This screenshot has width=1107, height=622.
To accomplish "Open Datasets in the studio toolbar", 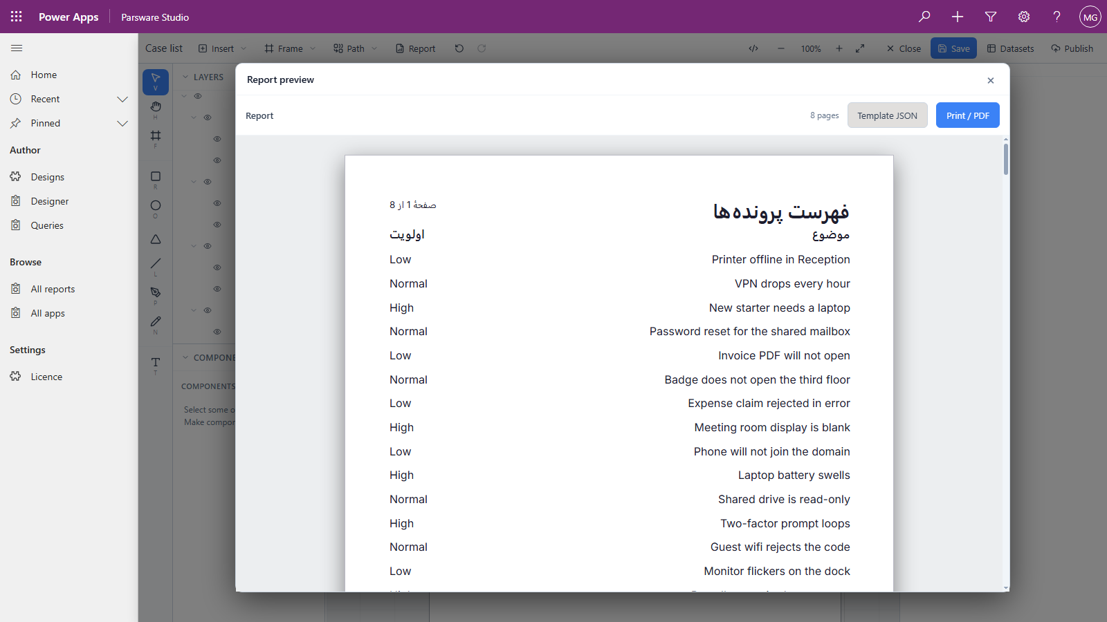I will (x=1011, y=48).
